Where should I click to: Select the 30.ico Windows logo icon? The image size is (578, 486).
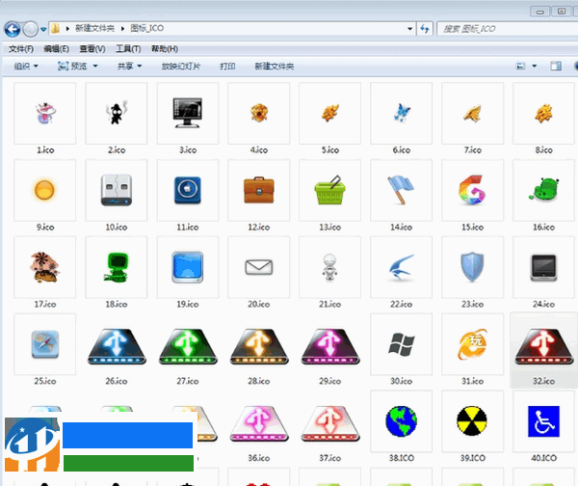[401, 344]
